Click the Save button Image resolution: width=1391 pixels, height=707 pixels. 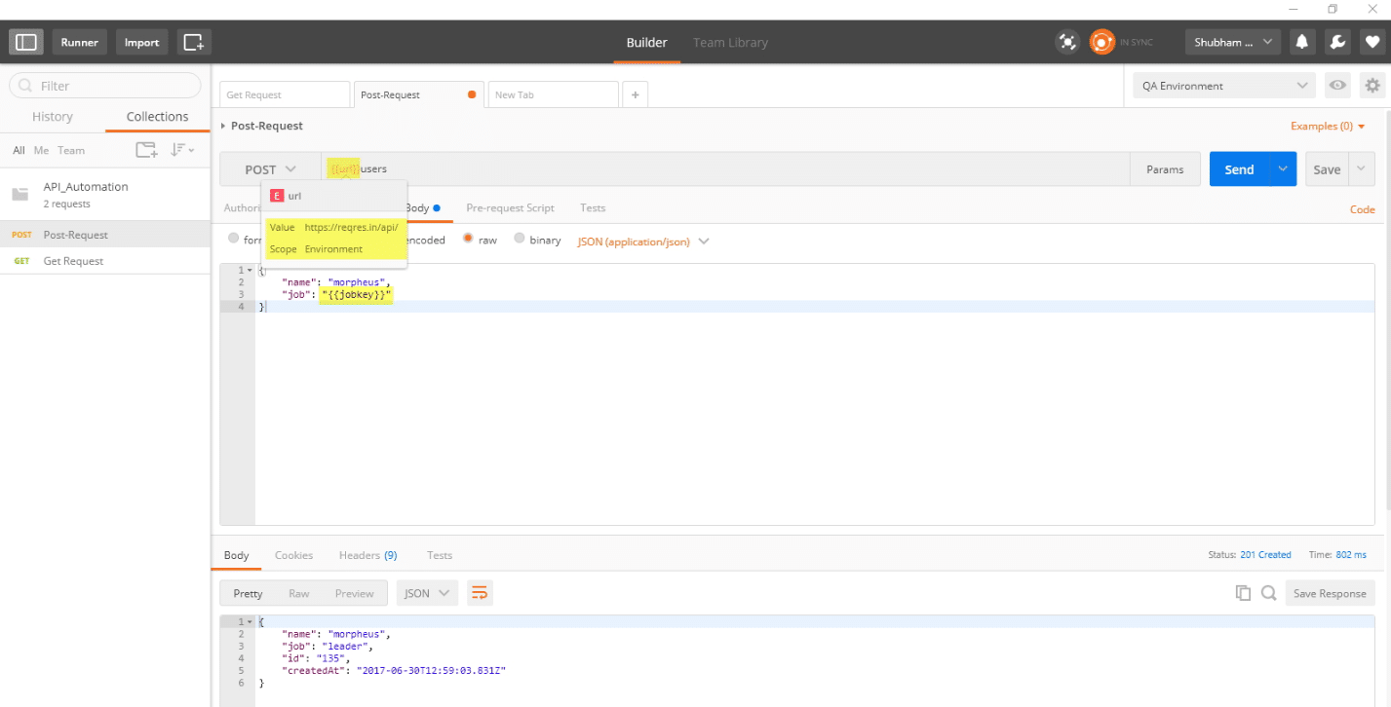[1327, 169]
